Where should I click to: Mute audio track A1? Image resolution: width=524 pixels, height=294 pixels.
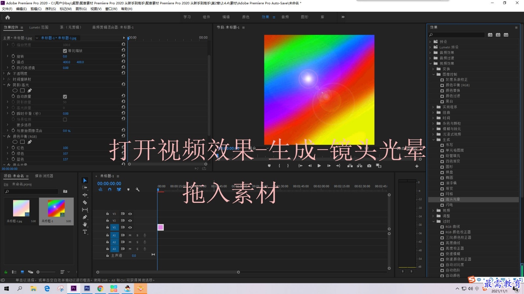pos(130,235)
